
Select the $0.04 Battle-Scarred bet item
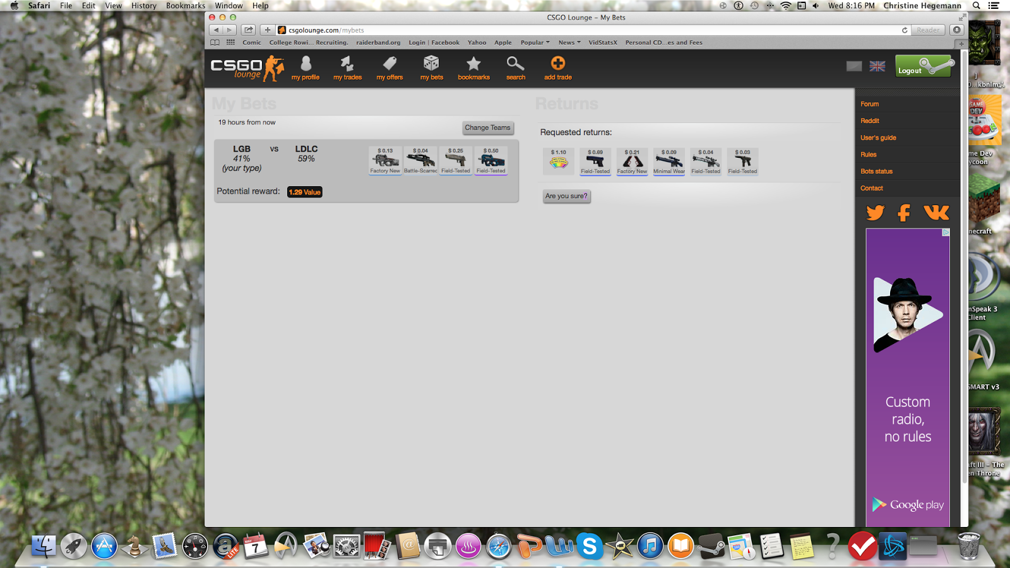[x=420, y=161]
